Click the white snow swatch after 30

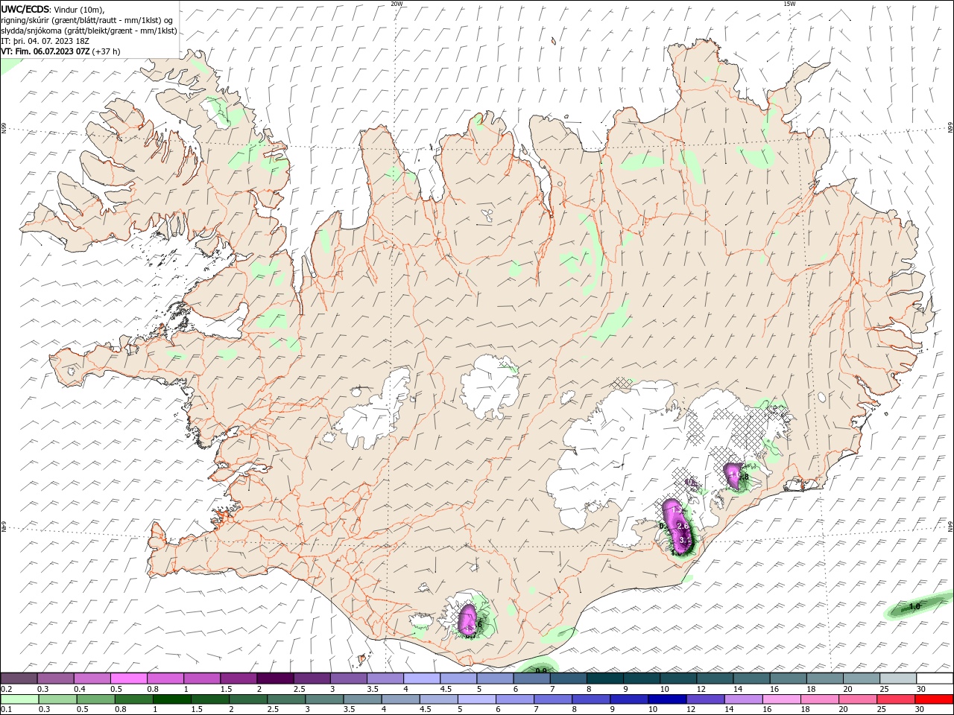(x=935, y=678)
